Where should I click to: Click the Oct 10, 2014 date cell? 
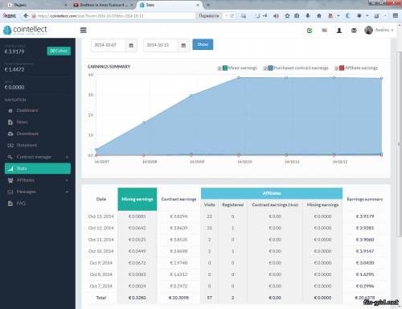click(101, 251)
